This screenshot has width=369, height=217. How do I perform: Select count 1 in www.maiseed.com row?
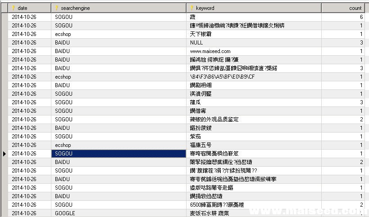343,51
